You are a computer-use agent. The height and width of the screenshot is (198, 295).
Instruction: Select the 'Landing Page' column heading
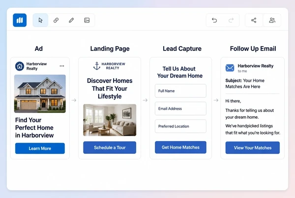tap(110, 49)
